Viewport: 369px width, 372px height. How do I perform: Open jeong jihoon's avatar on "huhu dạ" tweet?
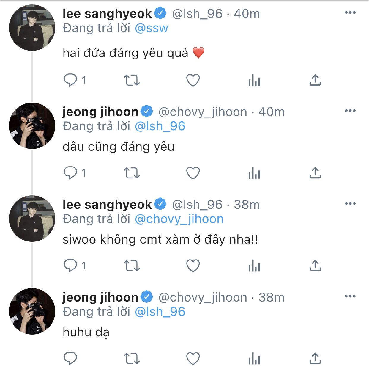(x=32, y=311)
